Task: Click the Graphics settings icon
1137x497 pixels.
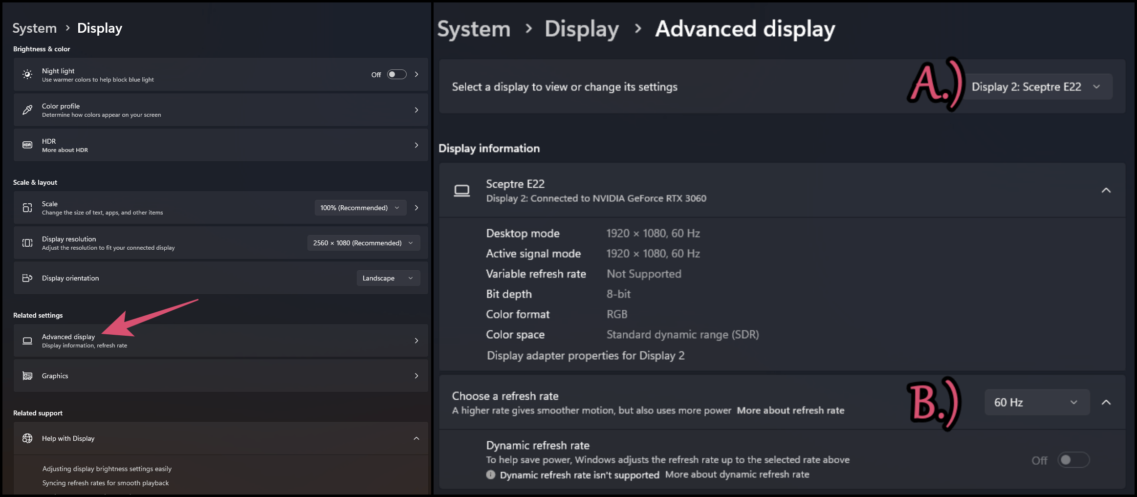Action: (27, 376)
